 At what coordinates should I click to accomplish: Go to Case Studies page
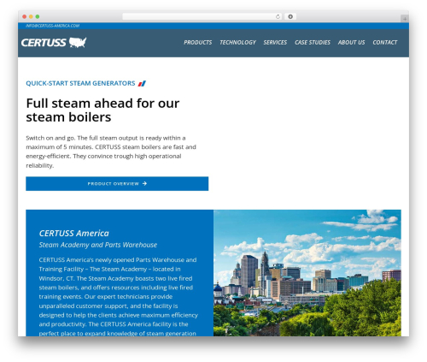313,43
